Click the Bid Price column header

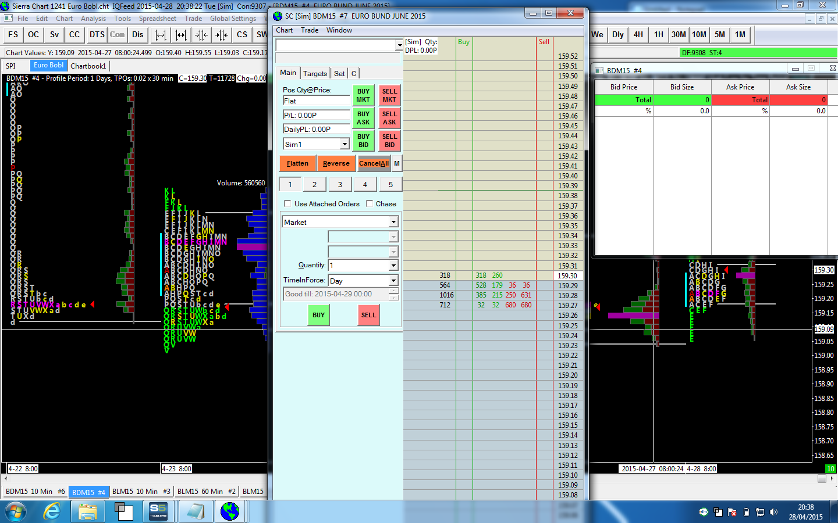click(x=624, y=87)
